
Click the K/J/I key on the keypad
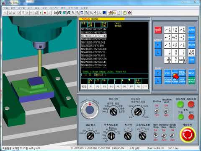175,60
